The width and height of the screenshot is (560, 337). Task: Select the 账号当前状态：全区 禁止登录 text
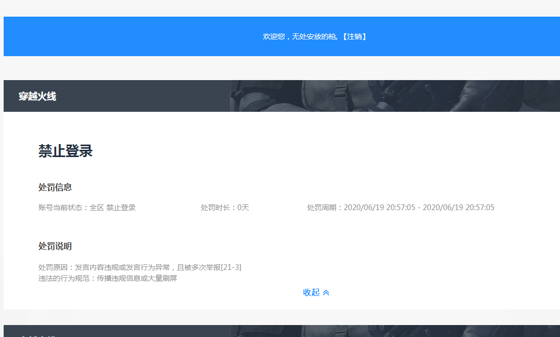point(87,208)
